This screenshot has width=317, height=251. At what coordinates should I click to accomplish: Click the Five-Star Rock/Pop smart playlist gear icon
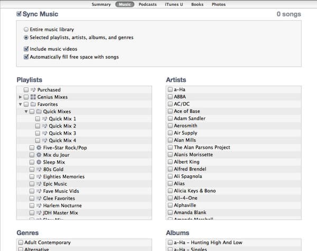pos(39,148)
